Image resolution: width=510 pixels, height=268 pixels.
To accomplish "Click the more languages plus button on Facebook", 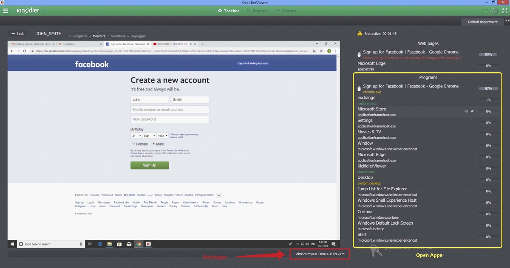I will [219, 195].
